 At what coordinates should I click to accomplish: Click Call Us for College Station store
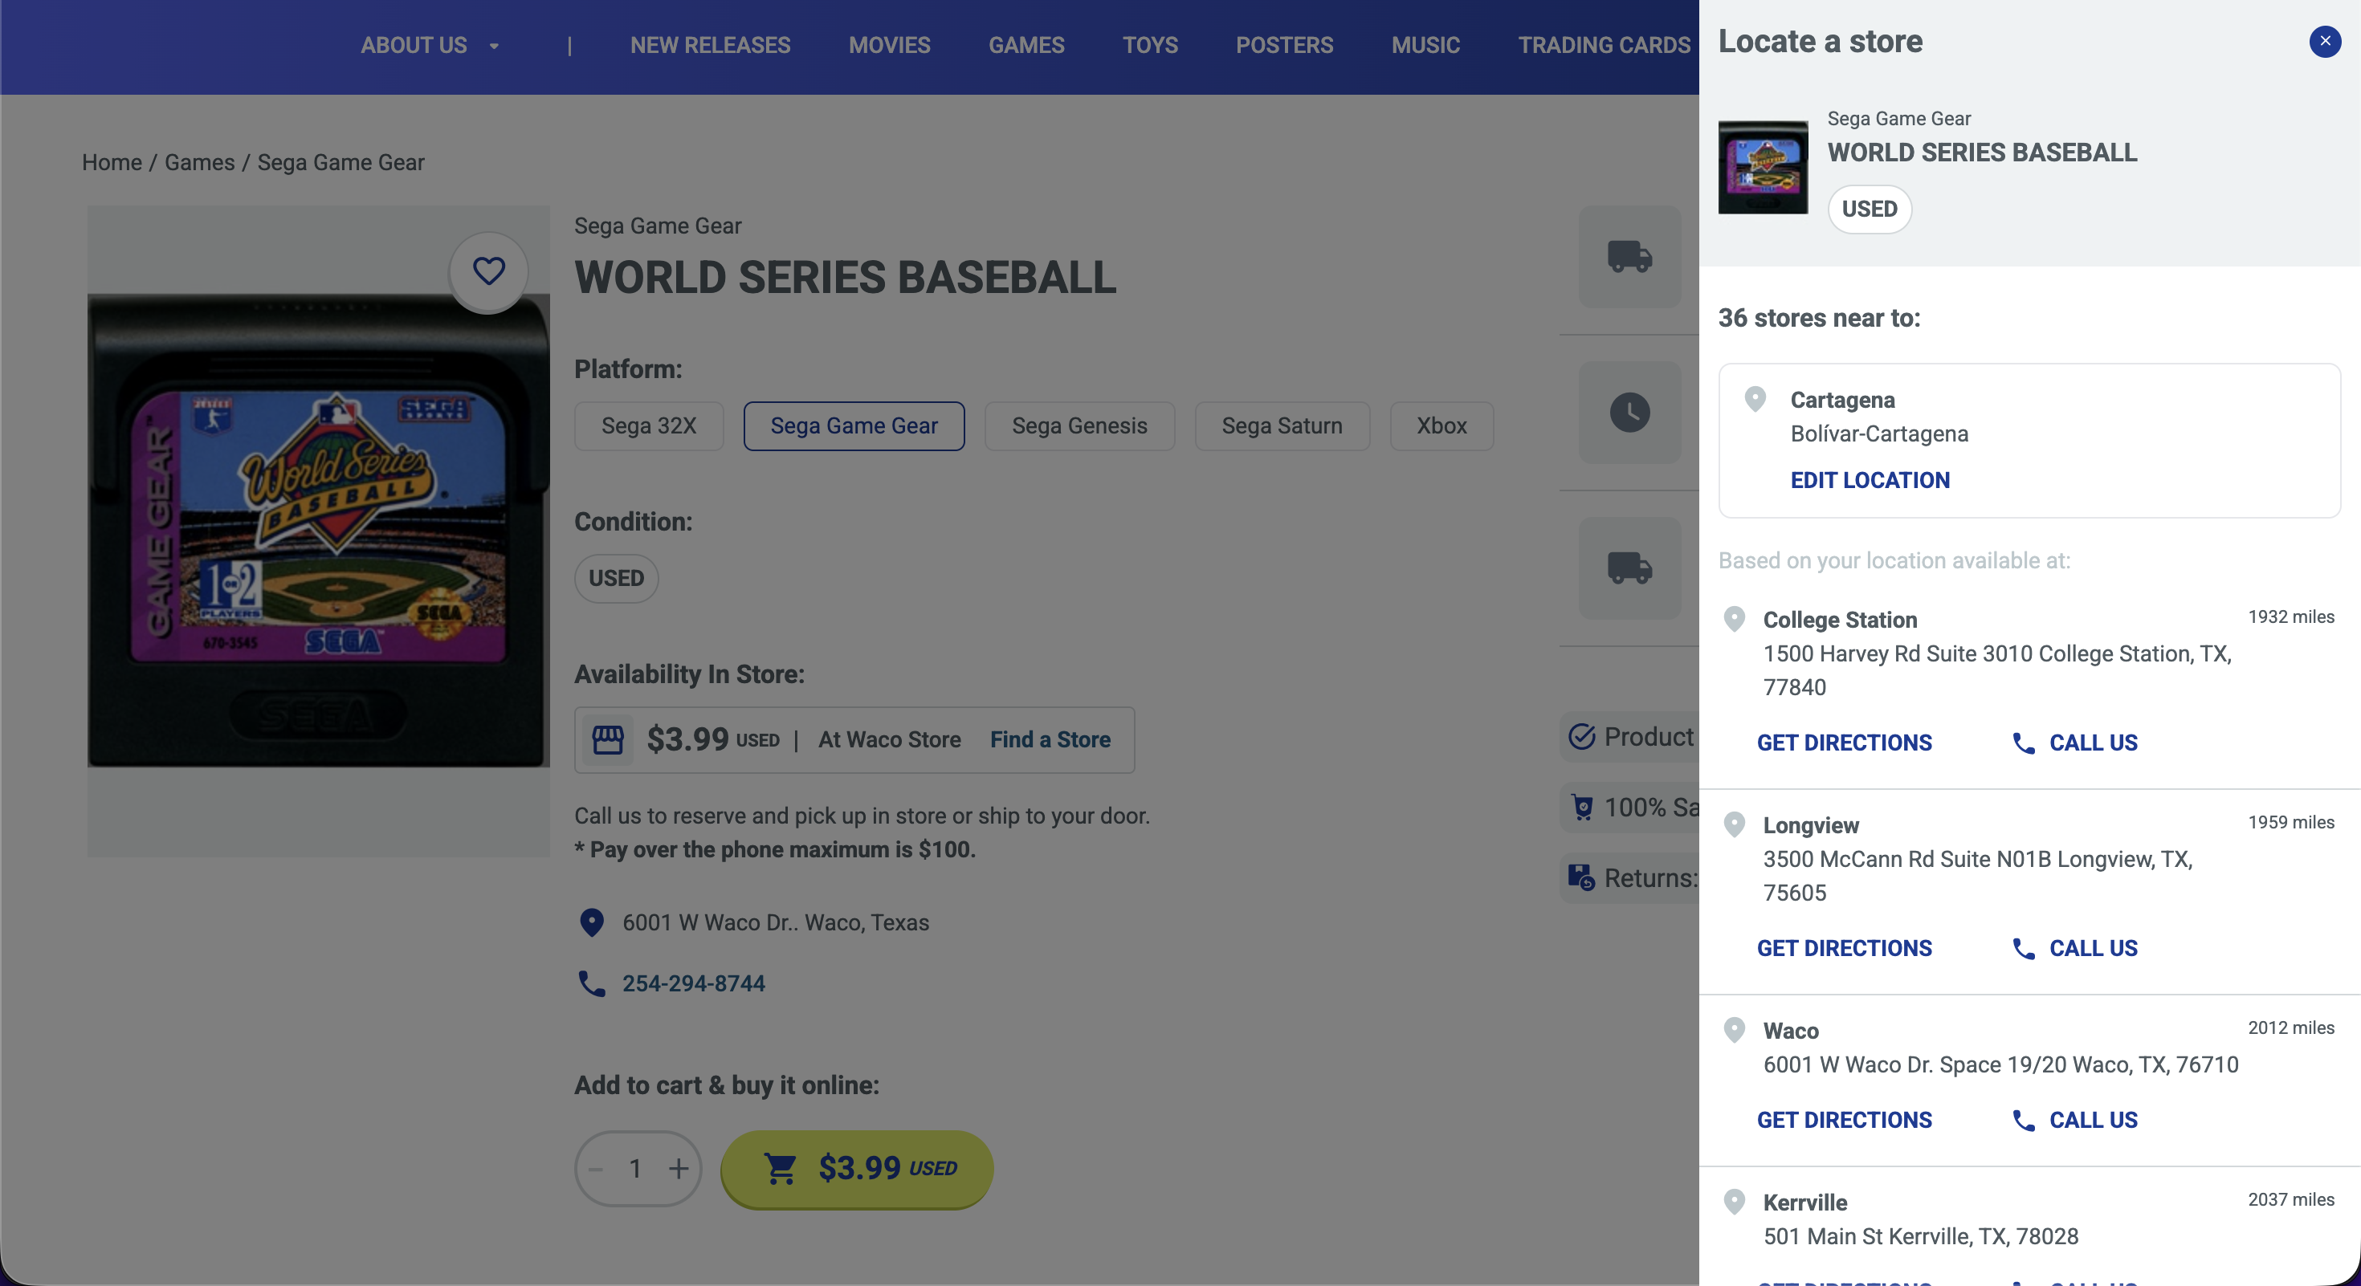[2094, 743]
